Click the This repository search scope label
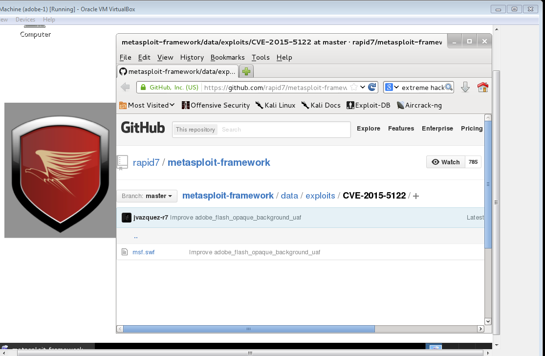545x356 pixels. pos(196,130)
